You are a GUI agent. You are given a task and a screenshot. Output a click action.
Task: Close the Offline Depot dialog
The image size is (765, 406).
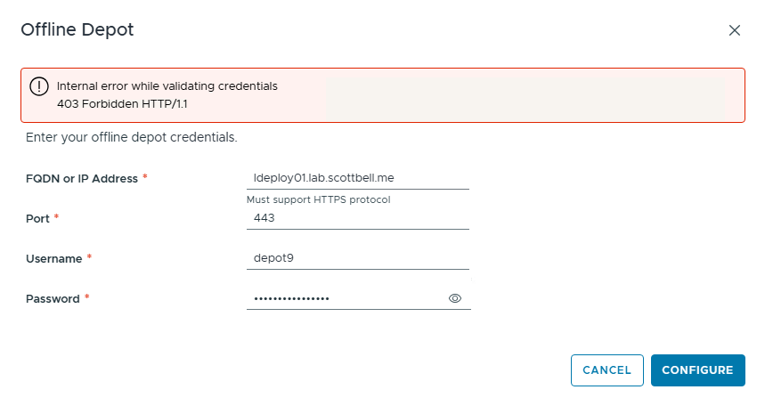[x=735, y=30]
